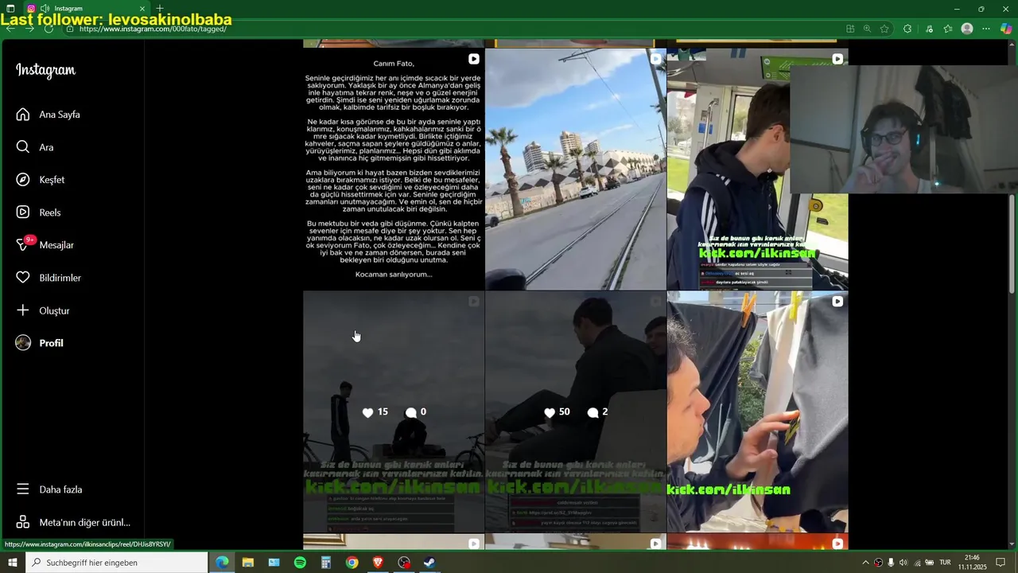Screen dimensions: 1018x573
Task: Open the bench reel with 50 likes
Action: tap(576, 411)
